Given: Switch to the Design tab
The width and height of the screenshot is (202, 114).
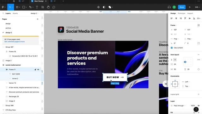Looking at the screenshot, I should pos(173,13).
